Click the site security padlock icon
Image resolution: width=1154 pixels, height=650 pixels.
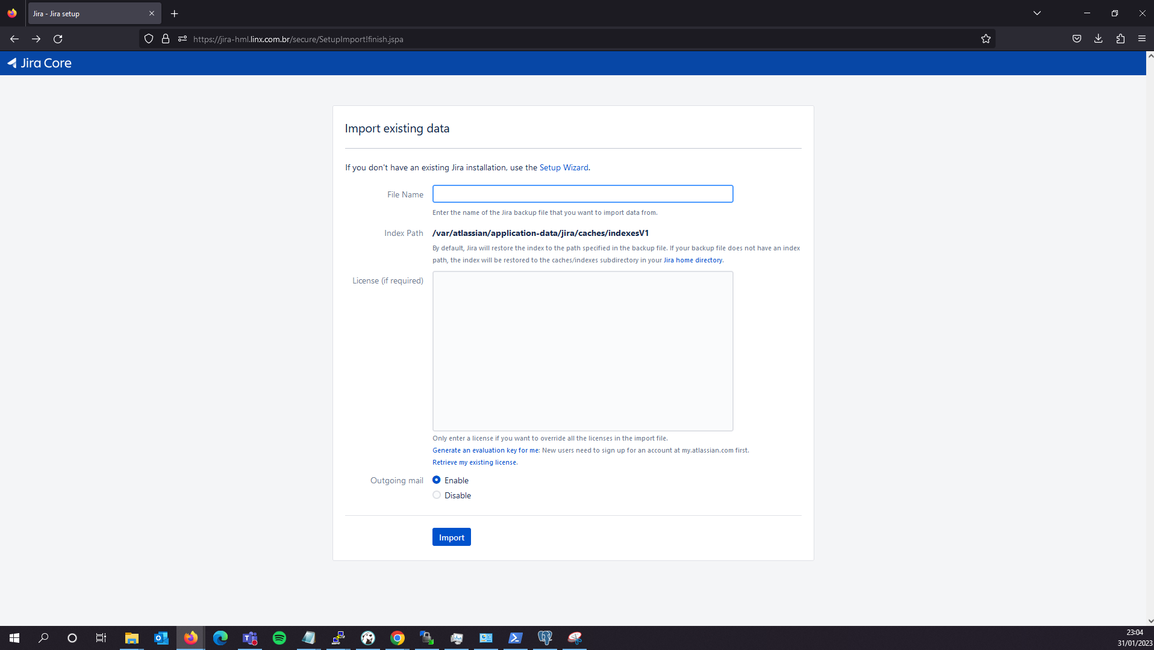click(166, 39)
